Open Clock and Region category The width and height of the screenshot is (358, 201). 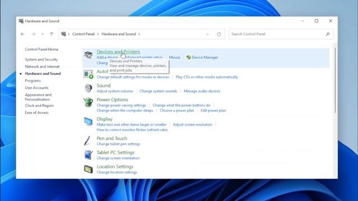pyautogui.click(x=39, y=106)
